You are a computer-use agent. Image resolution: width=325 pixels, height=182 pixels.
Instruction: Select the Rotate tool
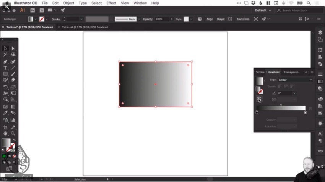[5, 87]
